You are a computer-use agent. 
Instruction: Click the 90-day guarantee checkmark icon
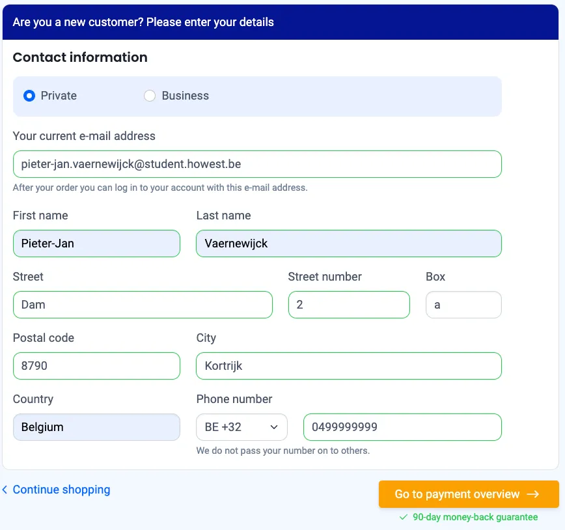click(x=404, y=517)
